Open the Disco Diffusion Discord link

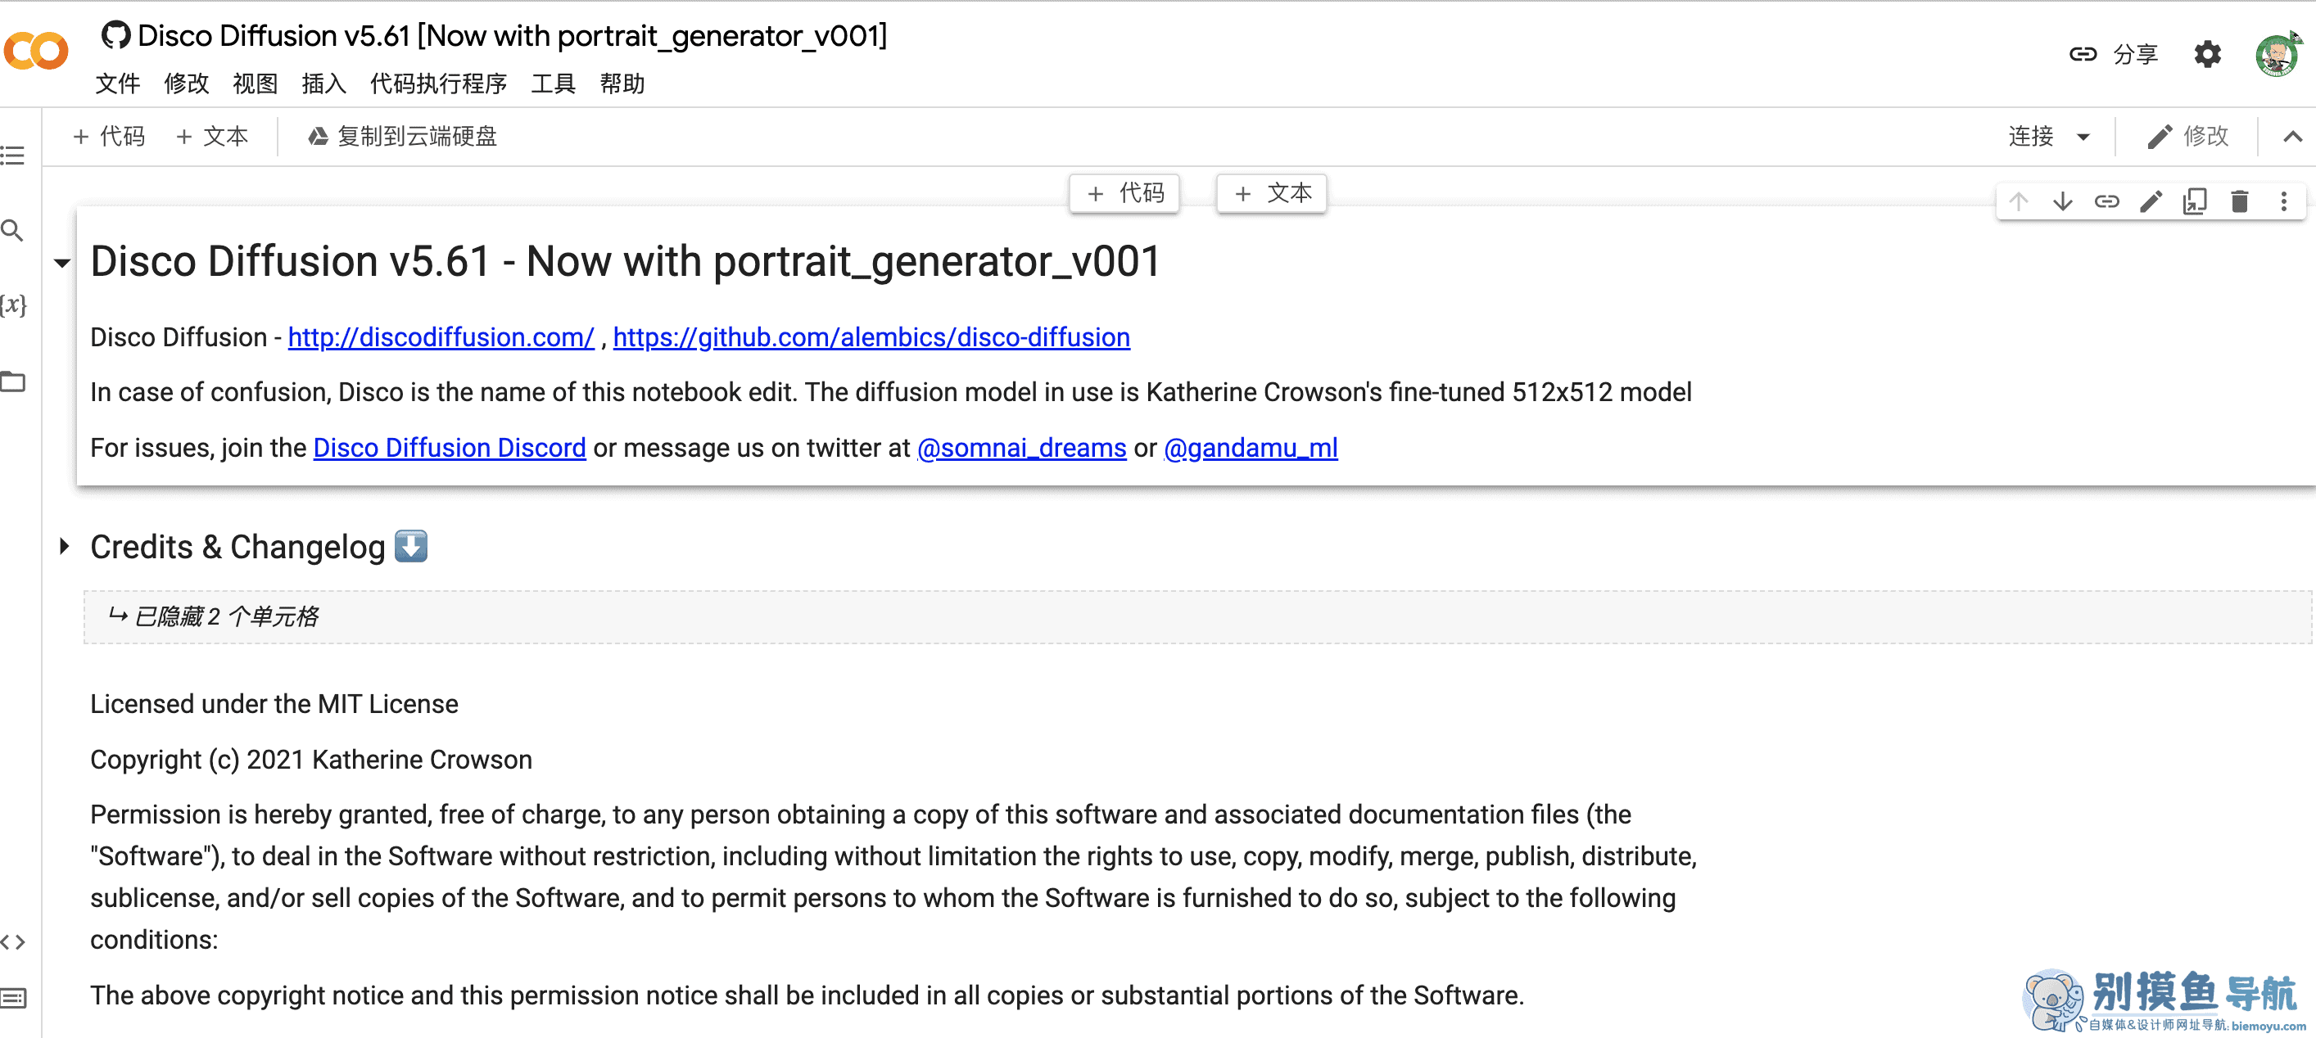coord(450,448)
